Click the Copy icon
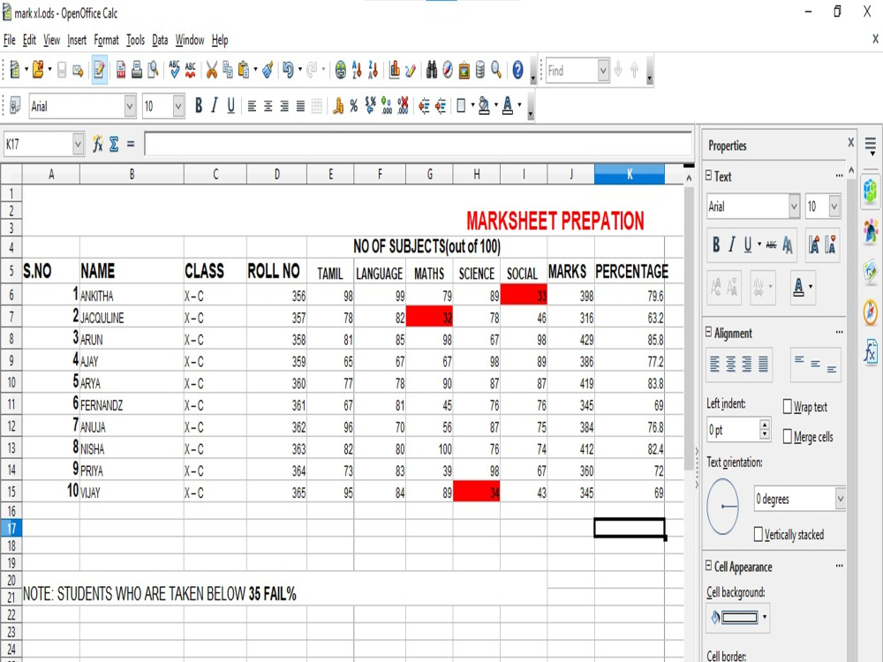The height and width of the screenshot is (662, 883). 228,71
